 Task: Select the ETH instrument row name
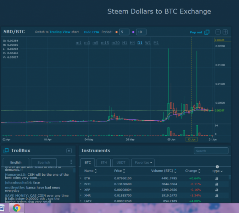pos(87,178)
